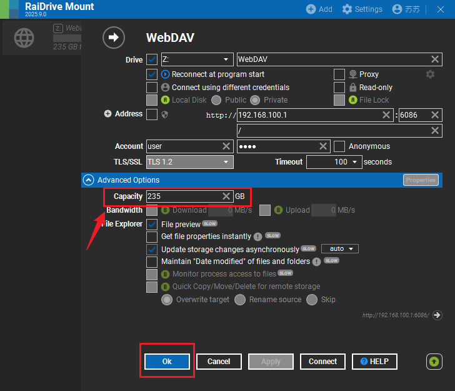
Task: Clear the password field
Action: [323, 146]
